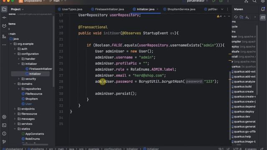
Task: Click Maven add project folder icon
Action: click(241, 17)
